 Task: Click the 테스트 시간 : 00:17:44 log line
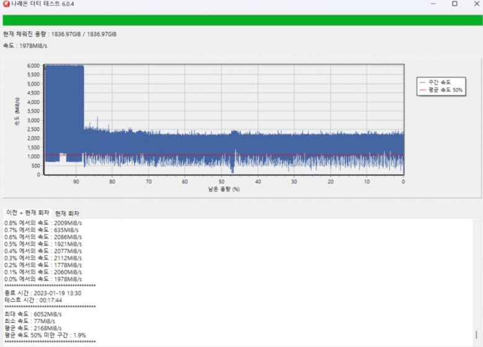33,300
